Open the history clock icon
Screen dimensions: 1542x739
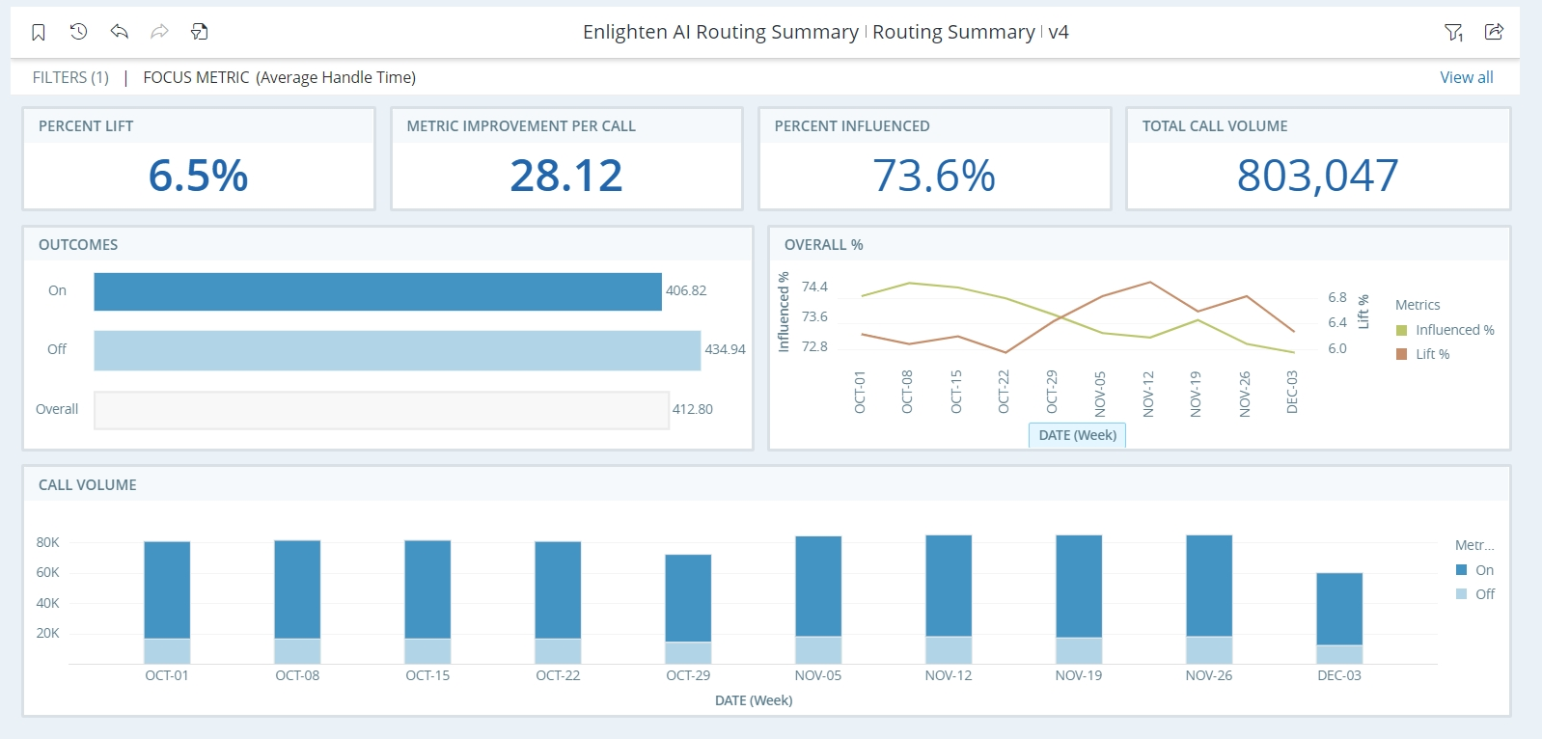point(79,32)
